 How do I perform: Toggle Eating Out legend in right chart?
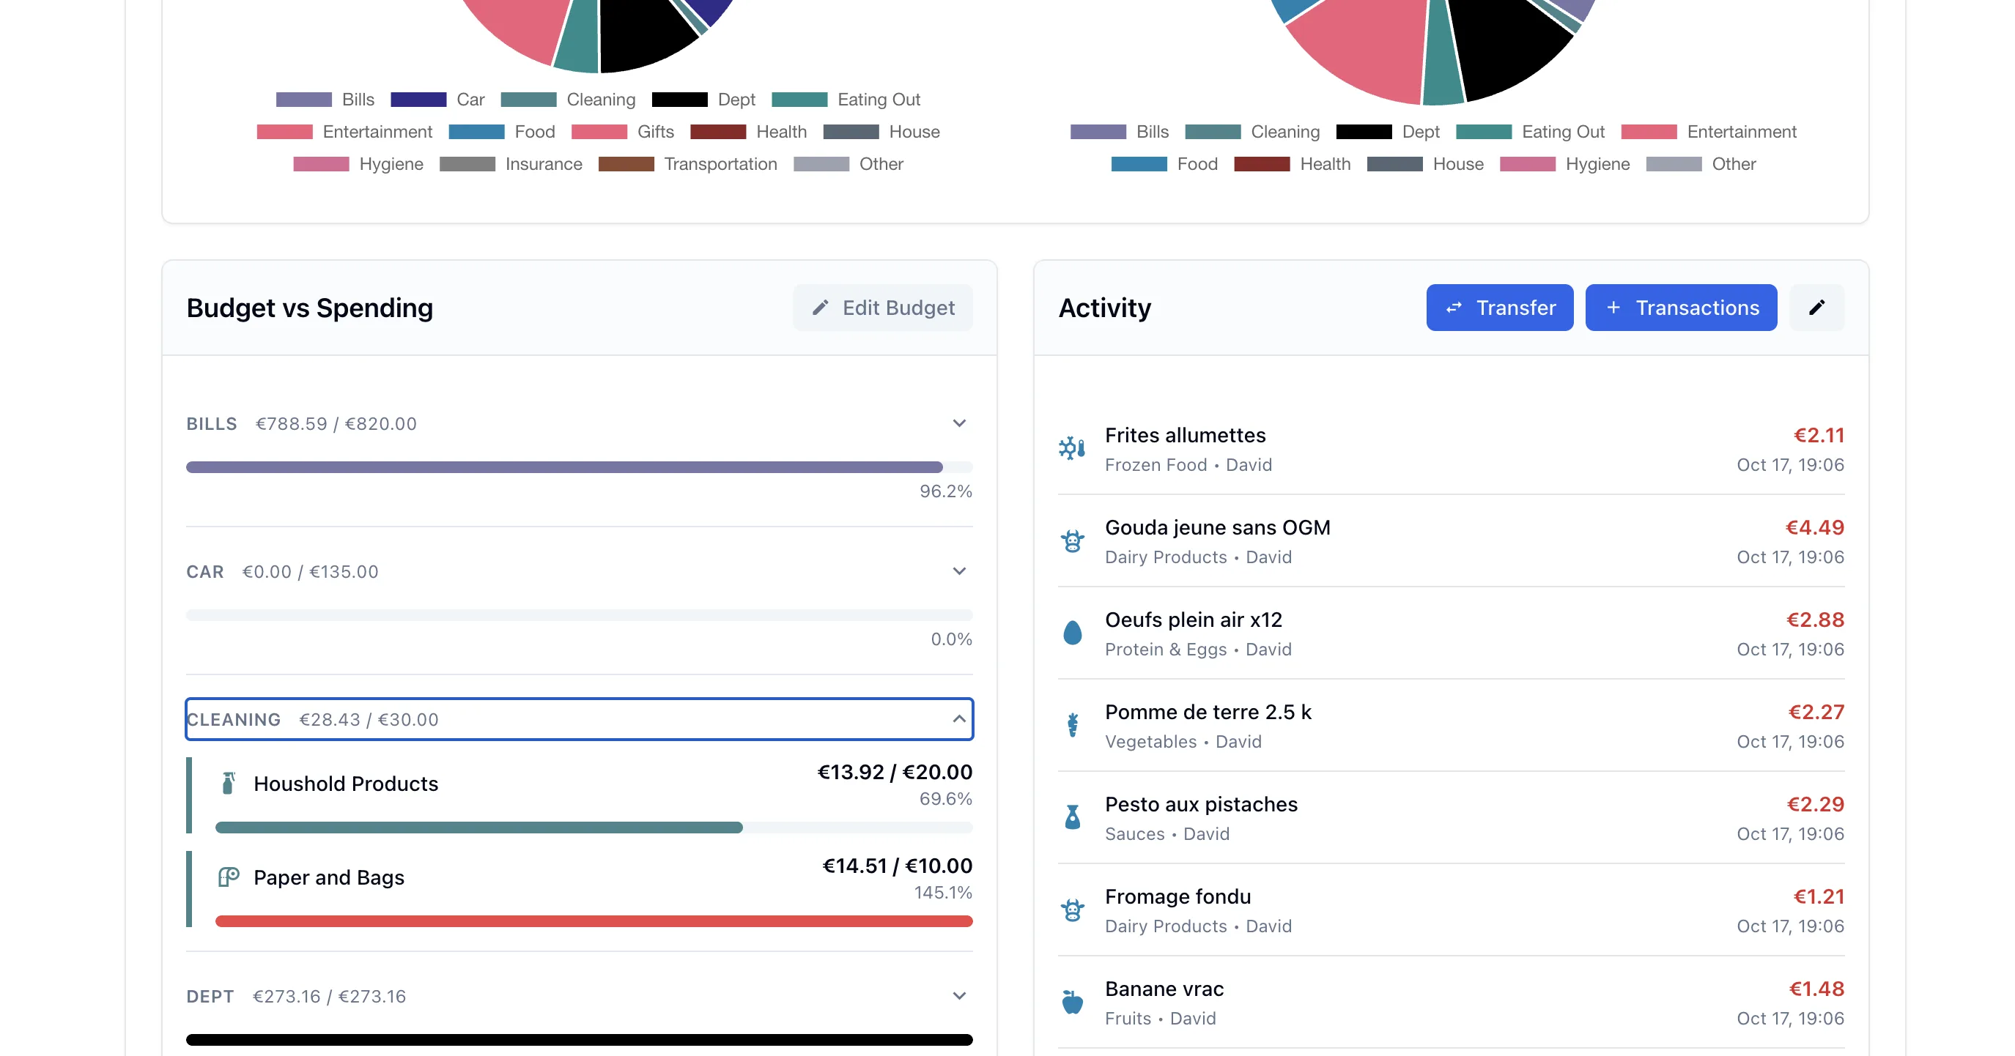pyautogui.click(x=1530, y=131)
